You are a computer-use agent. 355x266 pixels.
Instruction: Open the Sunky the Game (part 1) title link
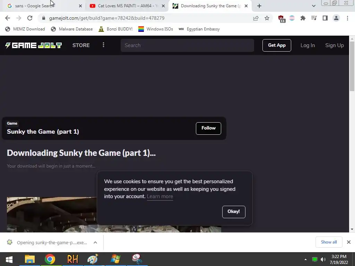43,132
